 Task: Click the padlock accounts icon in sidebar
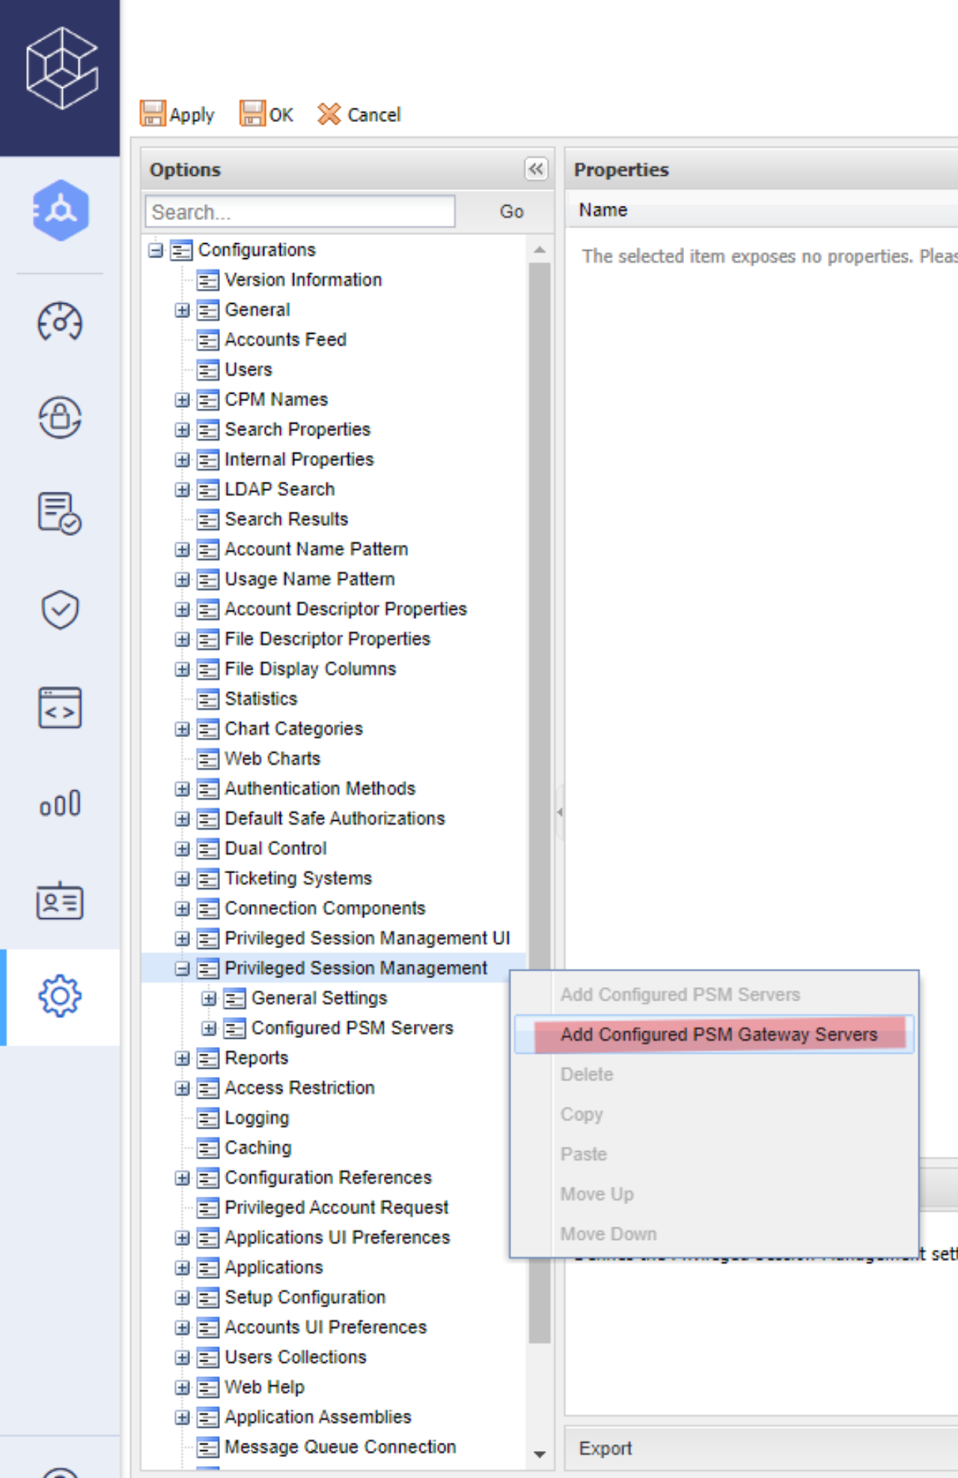(x=60, y=418)
